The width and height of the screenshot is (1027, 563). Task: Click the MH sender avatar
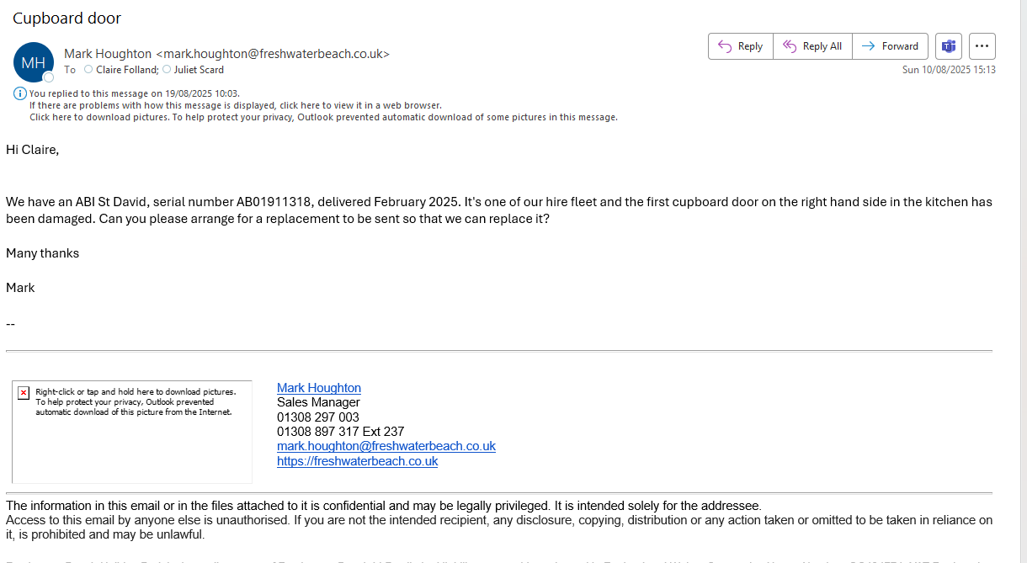(x=34, y=62)
